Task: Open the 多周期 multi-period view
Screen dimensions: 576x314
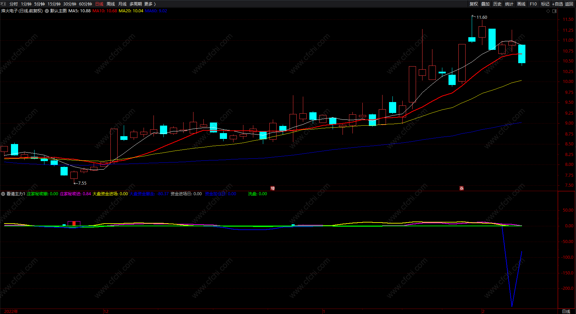Action: [135, 4]
